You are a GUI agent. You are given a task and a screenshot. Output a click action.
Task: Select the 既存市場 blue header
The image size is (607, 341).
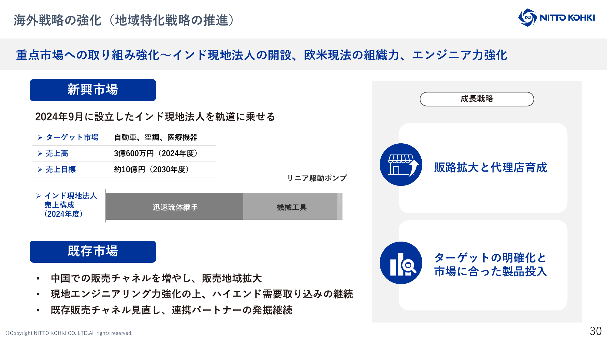[x=93, y=252]
